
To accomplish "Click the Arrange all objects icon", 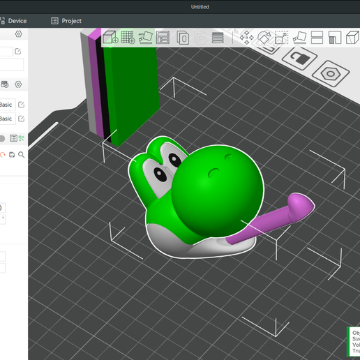I will pyautogui.click(x=163, y=38).
